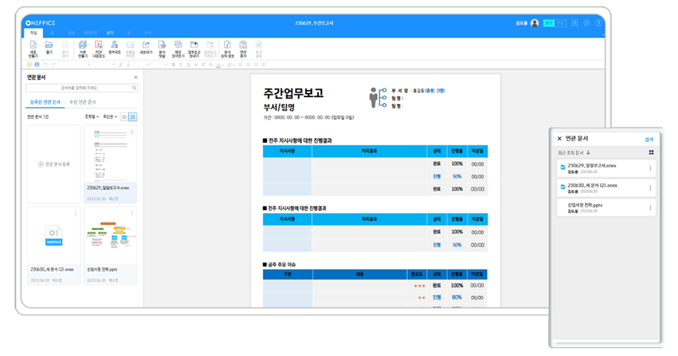The height and width of the screenshot is (356, 678).
Task: Click the 연관 문서 search input field
Action: (82, 87)
